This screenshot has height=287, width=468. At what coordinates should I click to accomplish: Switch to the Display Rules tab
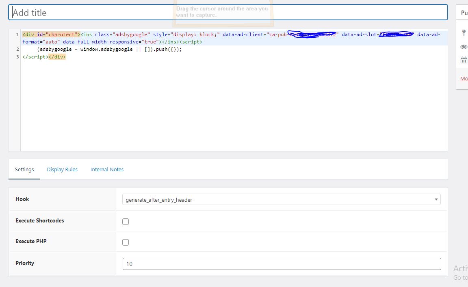click(x=62, y=169)
